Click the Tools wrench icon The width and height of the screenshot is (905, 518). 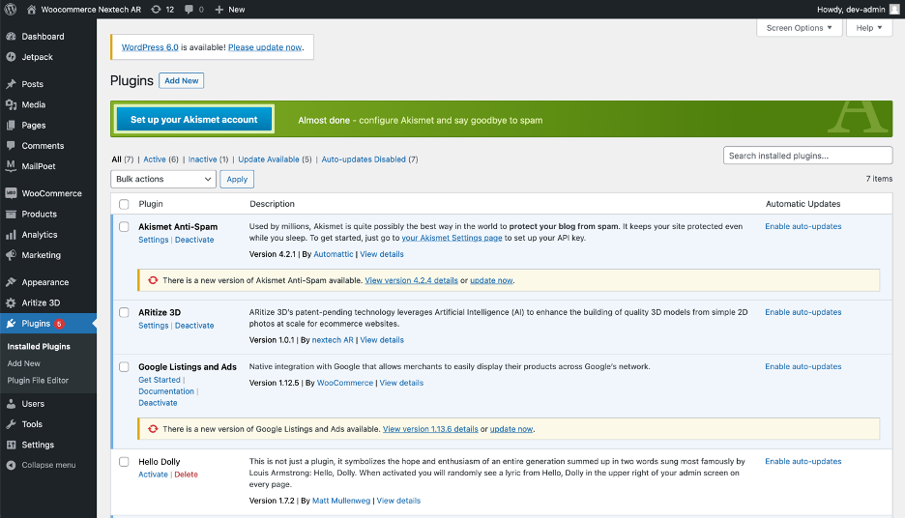click(x=11, y=424)
